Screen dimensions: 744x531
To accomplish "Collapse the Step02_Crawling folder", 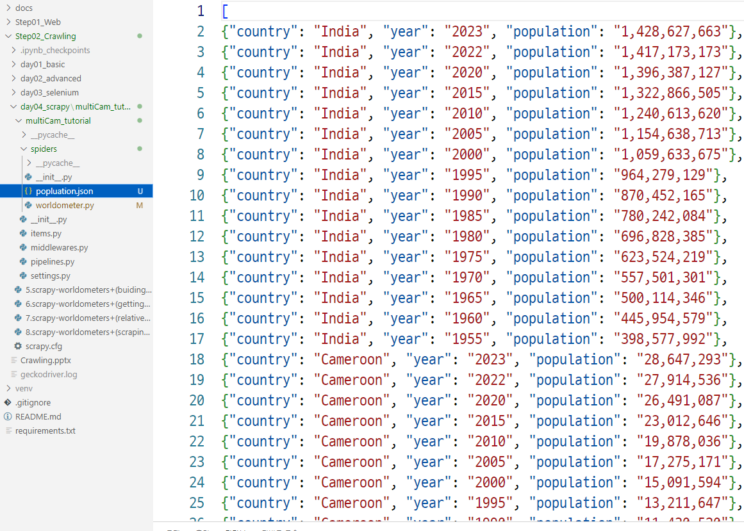I will click(8, 37).
